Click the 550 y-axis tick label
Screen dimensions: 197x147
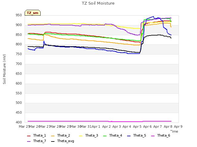point(19,93)
